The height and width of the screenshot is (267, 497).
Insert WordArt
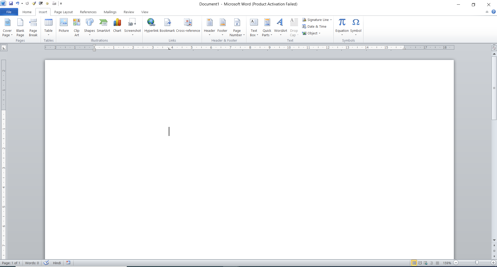(x=280, y=26)
